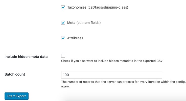Click the empty box above the CSV hint
The image size is (186, 101).
pos(63,56)
